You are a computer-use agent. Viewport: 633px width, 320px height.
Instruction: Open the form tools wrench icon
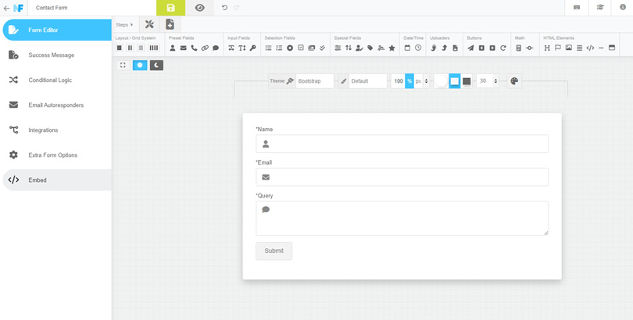pos(149,24)
